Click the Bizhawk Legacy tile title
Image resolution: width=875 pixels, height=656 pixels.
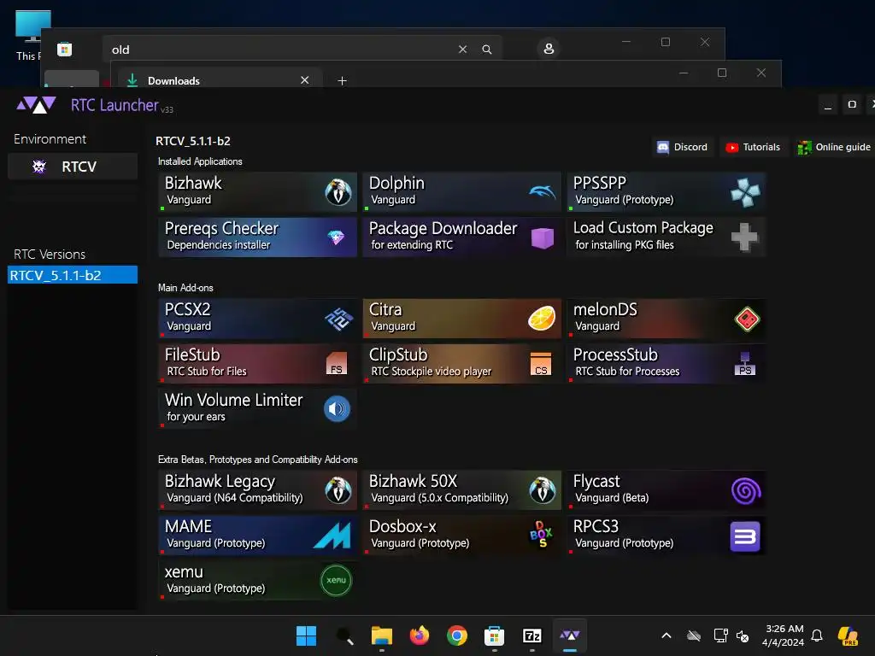220,481
